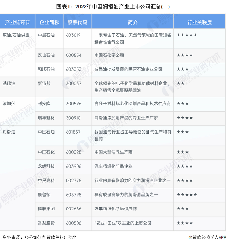Click description 润滑油添加剂产品的专业生产厂家

point(126,118)
